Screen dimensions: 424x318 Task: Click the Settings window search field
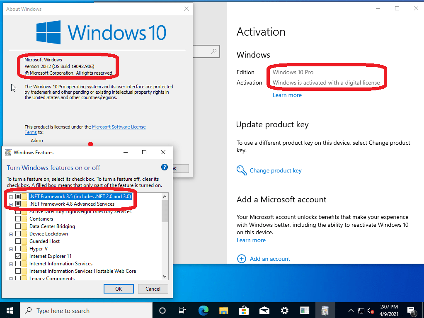[206, 51]
